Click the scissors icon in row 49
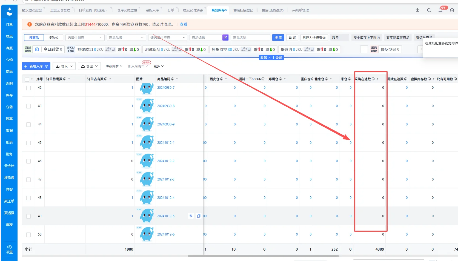The image size is (458, 261). (191, 216)
